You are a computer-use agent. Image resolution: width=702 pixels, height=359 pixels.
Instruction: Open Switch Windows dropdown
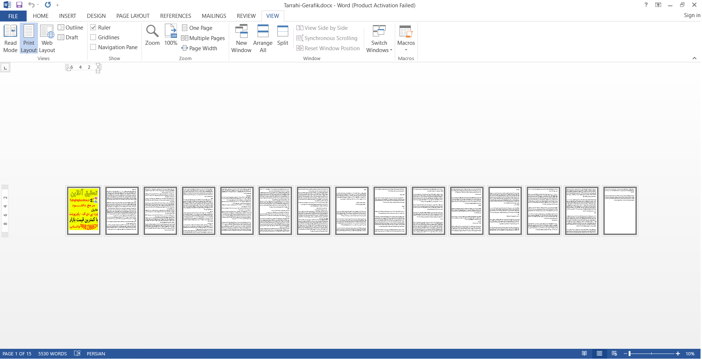379,39
